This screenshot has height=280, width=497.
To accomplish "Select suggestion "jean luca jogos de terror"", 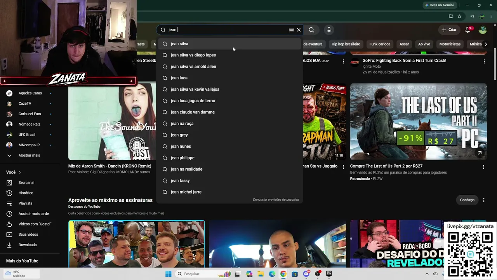I will [x=229, y=101].
